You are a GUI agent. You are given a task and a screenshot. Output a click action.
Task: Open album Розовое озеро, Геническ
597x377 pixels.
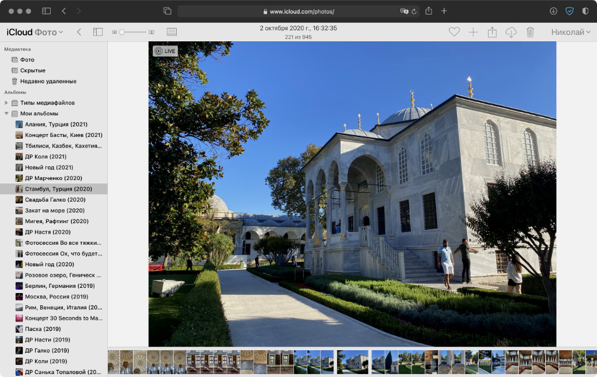[x=54, y=275]
